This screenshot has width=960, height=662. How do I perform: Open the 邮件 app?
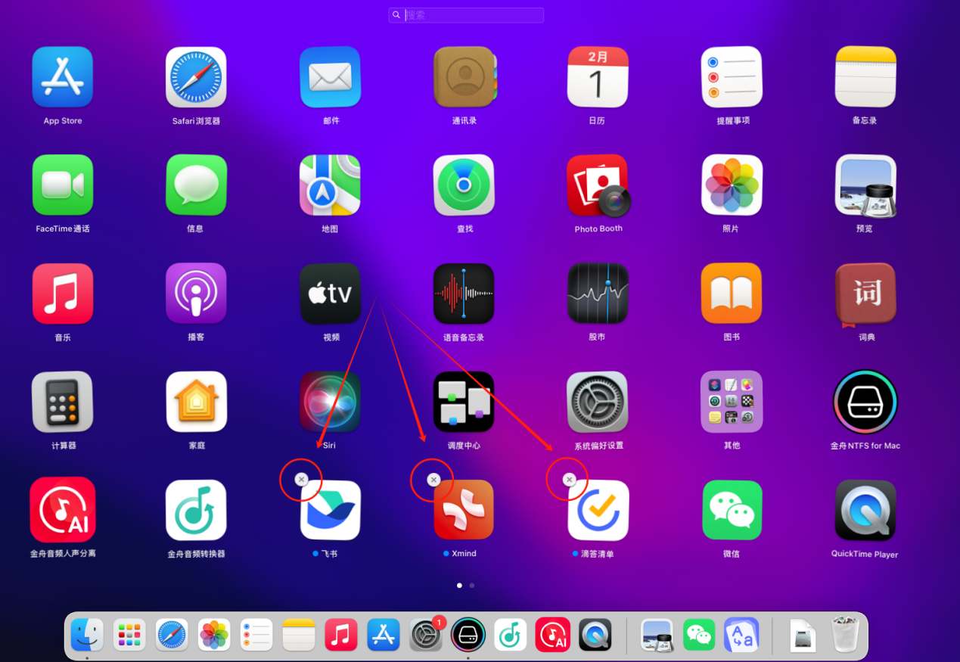(x=331, y=77)
